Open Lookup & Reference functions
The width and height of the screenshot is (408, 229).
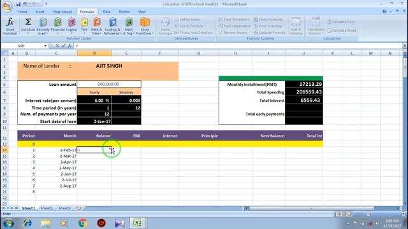[x=113, y=26]
